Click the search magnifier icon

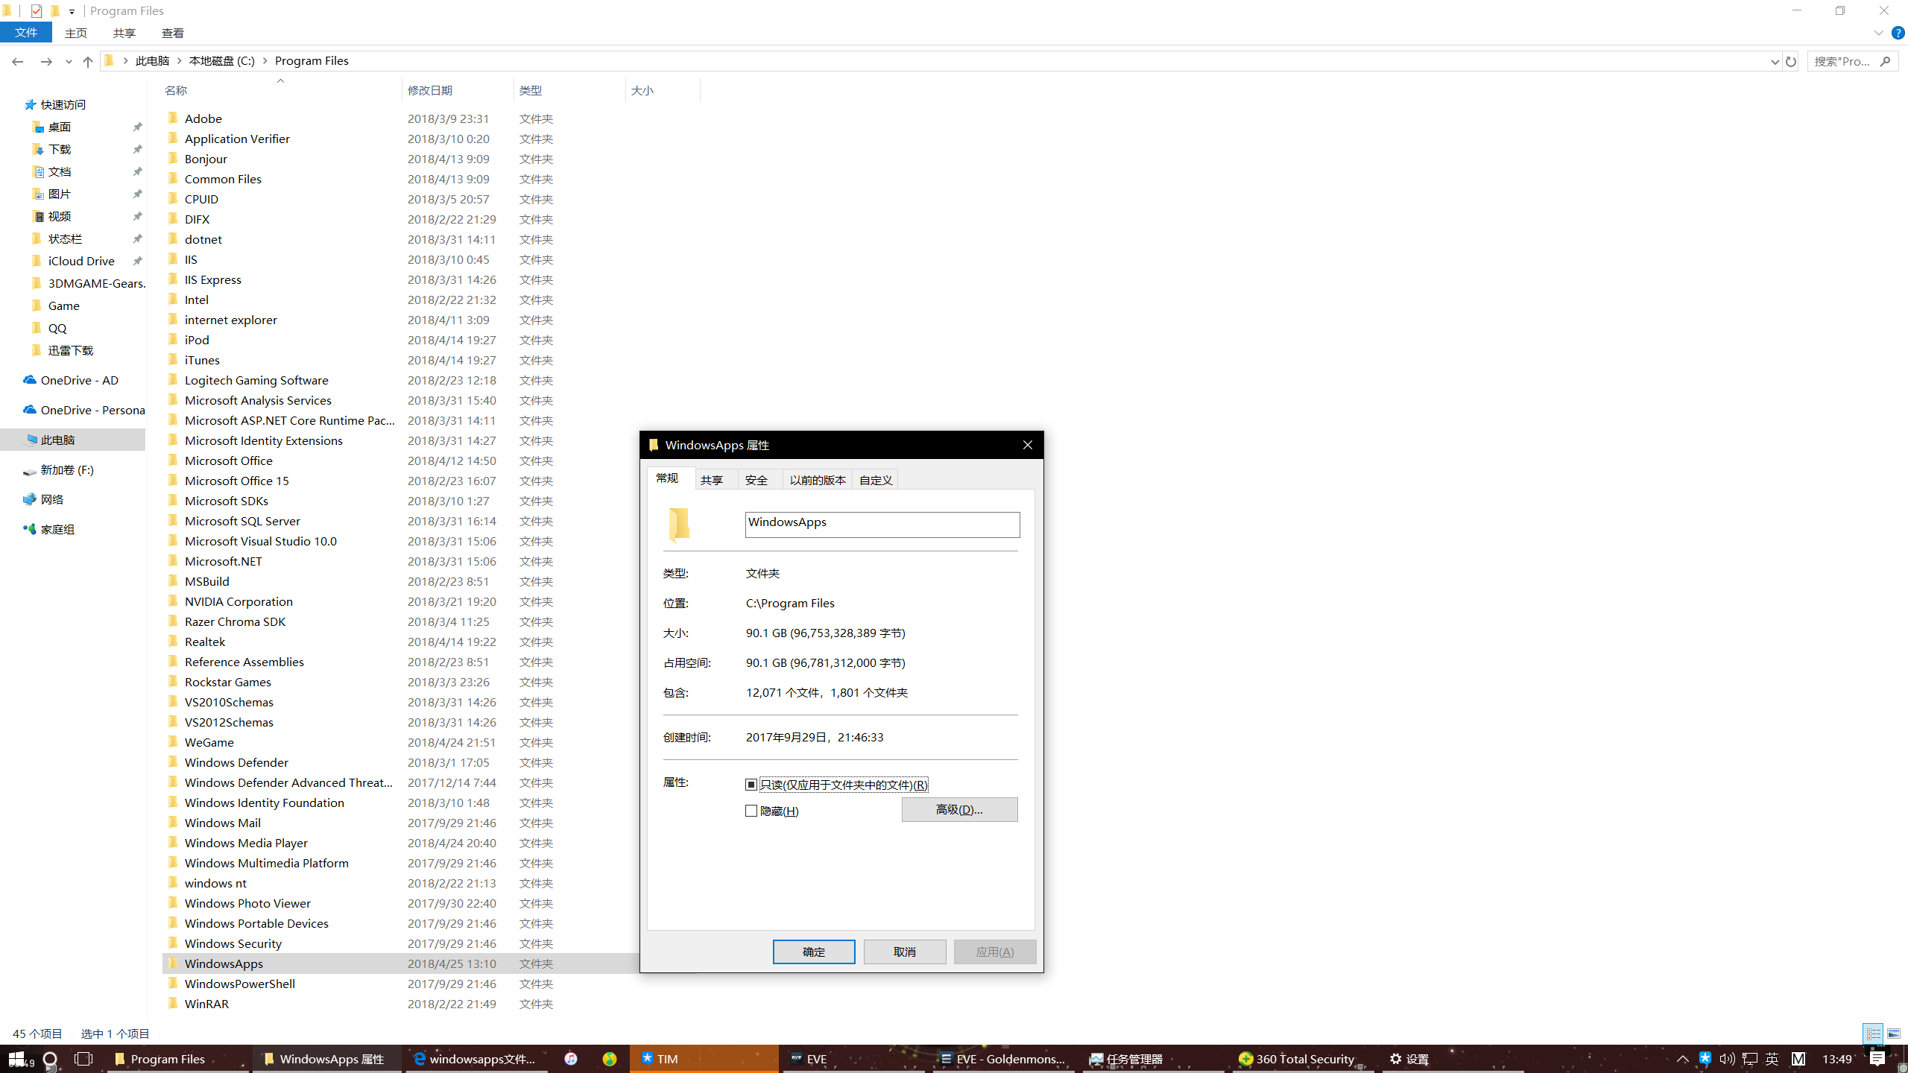pos(1885,61)
